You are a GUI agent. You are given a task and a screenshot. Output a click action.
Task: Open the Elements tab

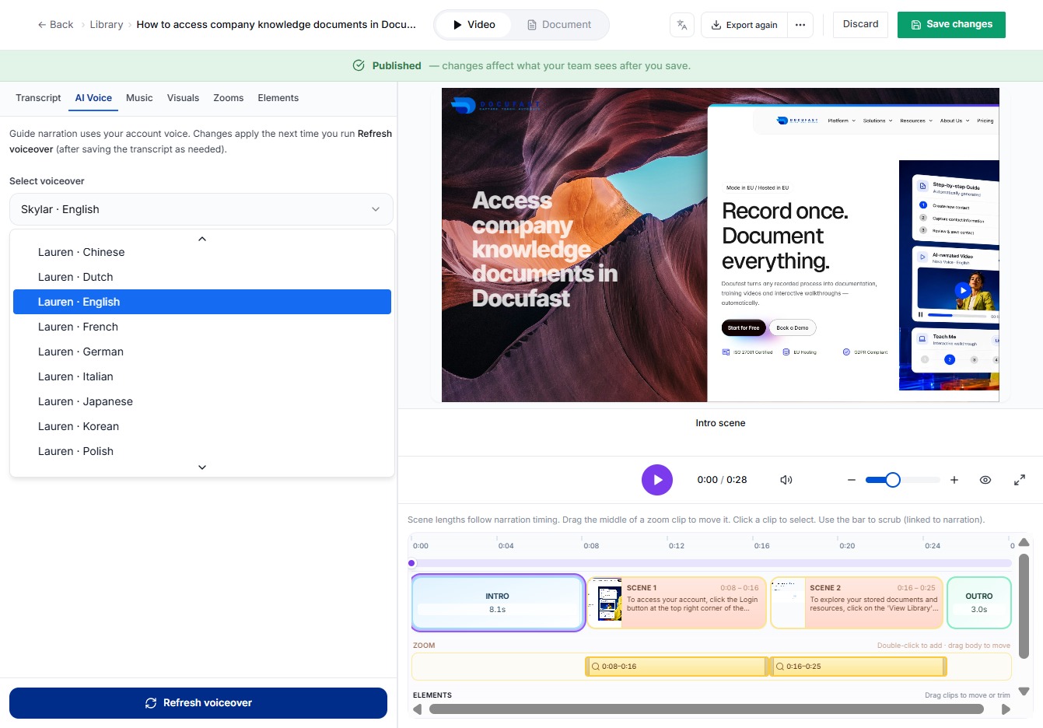[278, 98]
